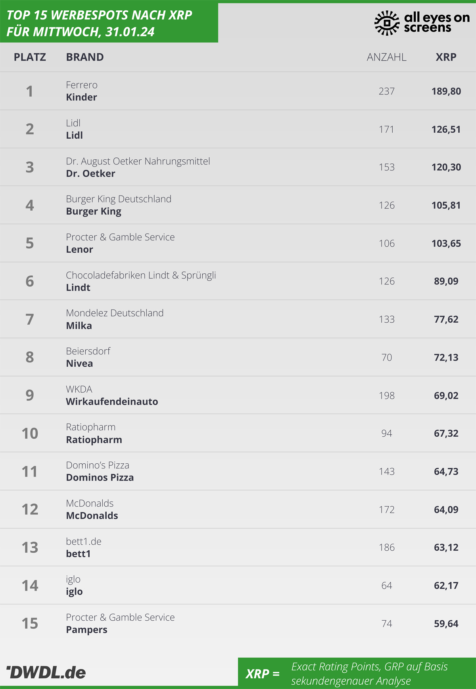Click the Lenor brand name

click(80, 250)
